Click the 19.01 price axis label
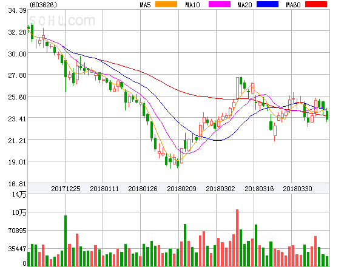 (17, 162)
